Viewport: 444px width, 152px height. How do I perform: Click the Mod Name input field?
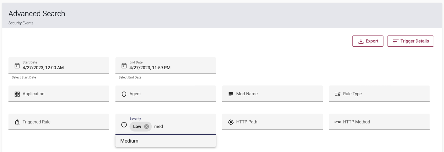[272, 93]
